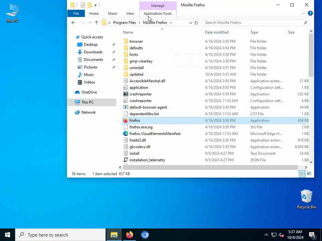The width and height of the screenshot is (322, 241).
Task: Click chevron after Program Files in path
Action: pos(139,23)
